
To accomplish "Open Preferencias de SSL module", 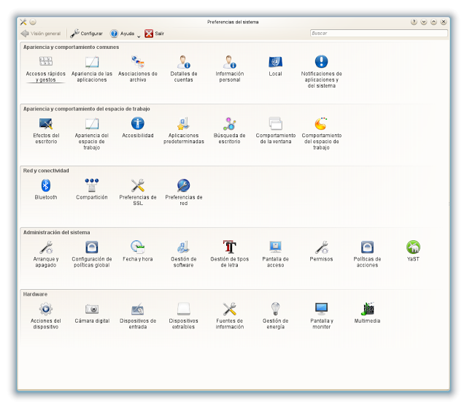I will tap(137, 186).
